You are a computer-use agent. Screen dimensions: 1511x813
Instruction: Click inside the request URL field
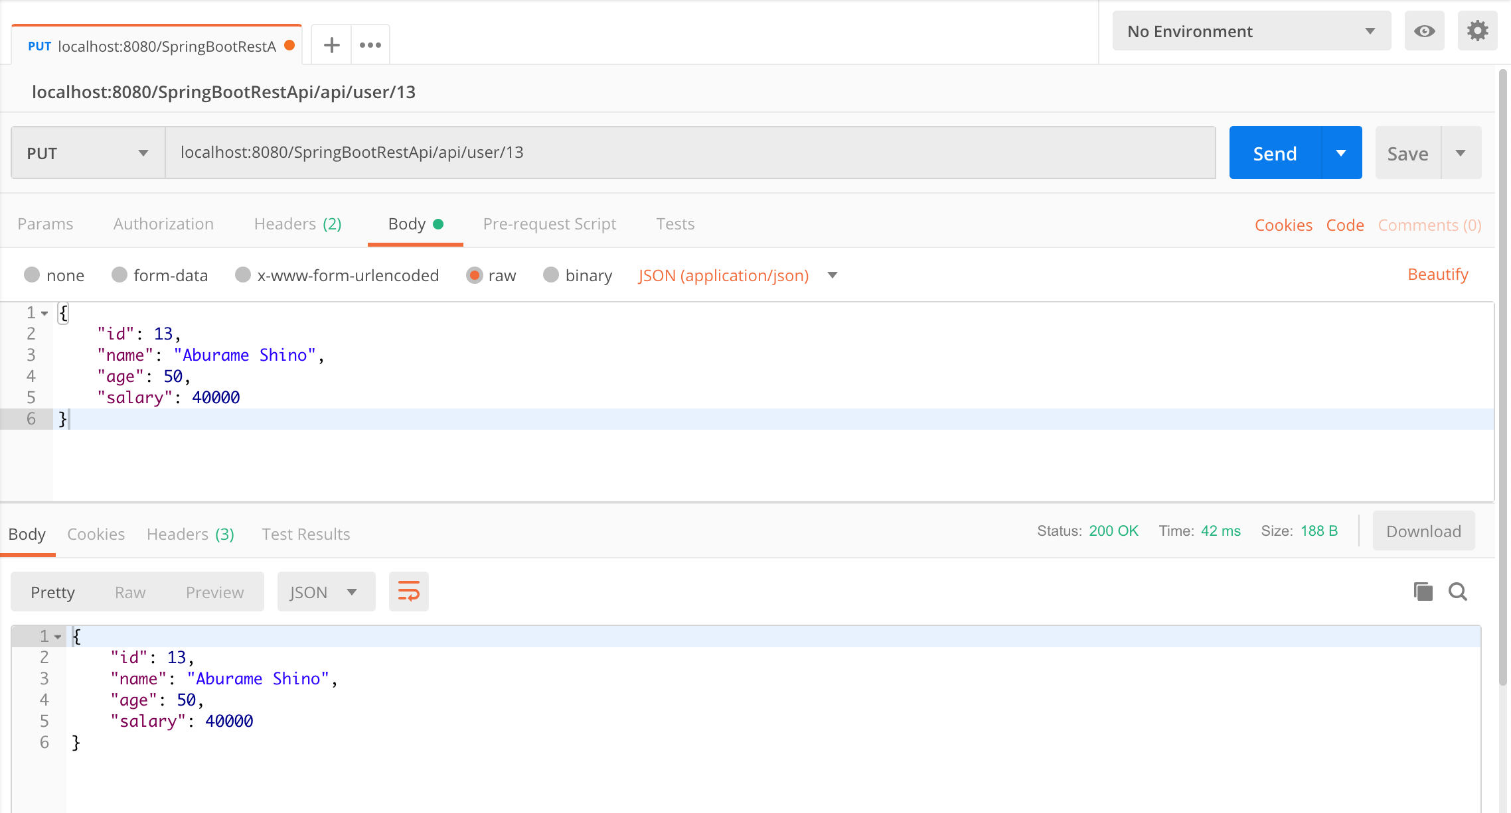(690, 153)
